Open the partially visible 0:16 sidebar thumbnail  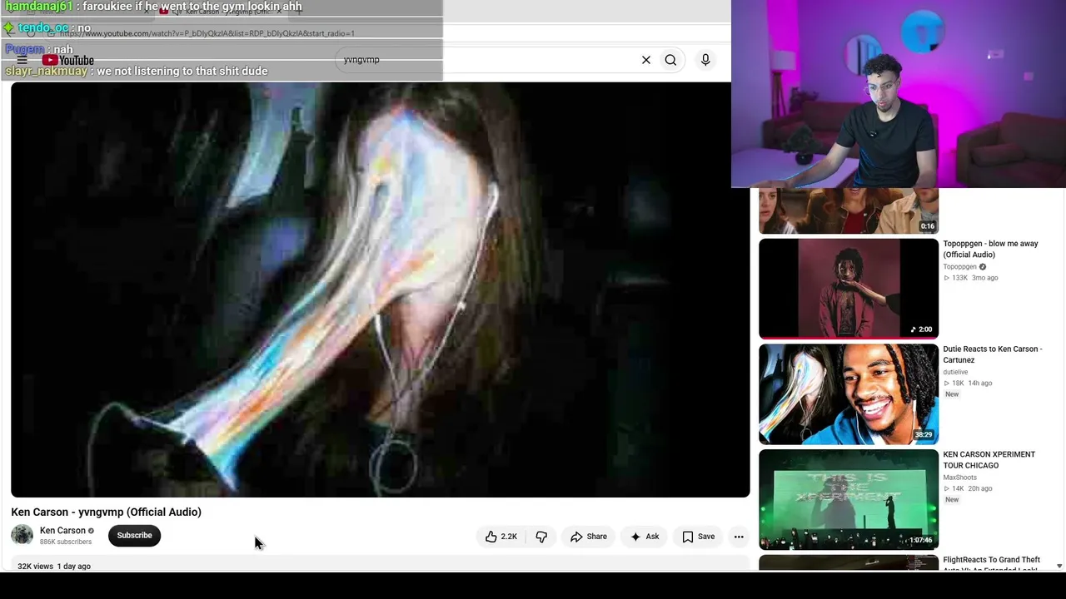849,211
